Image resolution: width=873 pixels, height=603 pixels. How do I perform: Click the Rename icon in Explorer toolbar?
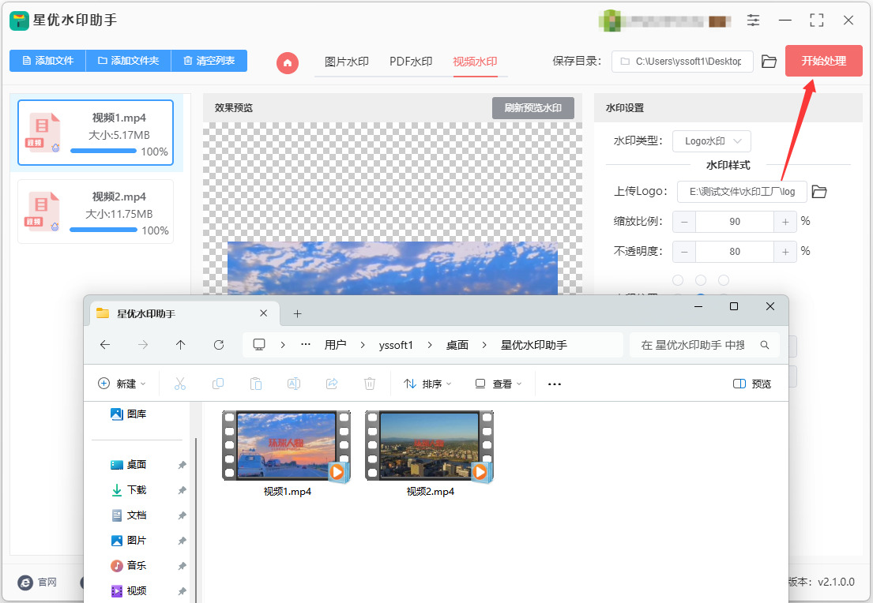click(293, 384)
